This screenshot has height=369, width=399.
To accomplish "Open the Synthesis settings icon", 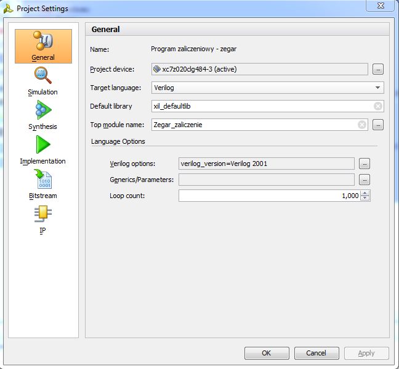I will click(x=43, y=110).
